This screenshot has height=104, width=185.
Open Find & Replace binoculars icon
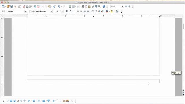pyautogui.click(x=83, y=6)
